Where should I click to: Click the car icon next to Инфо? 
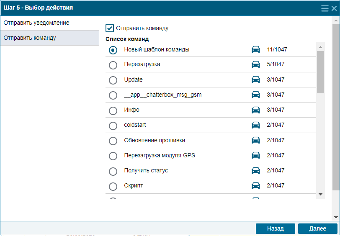click(x=256, y=110)
